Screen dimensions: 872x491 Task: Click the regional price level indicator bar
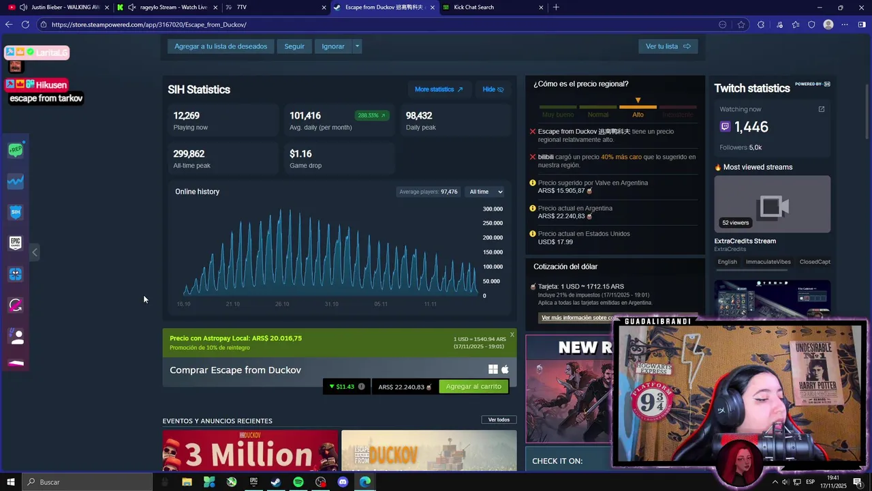tap(617, 107)
